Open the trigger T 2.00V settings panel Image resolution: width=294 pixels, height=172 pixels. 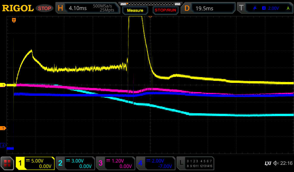click(x=265, y=8)
